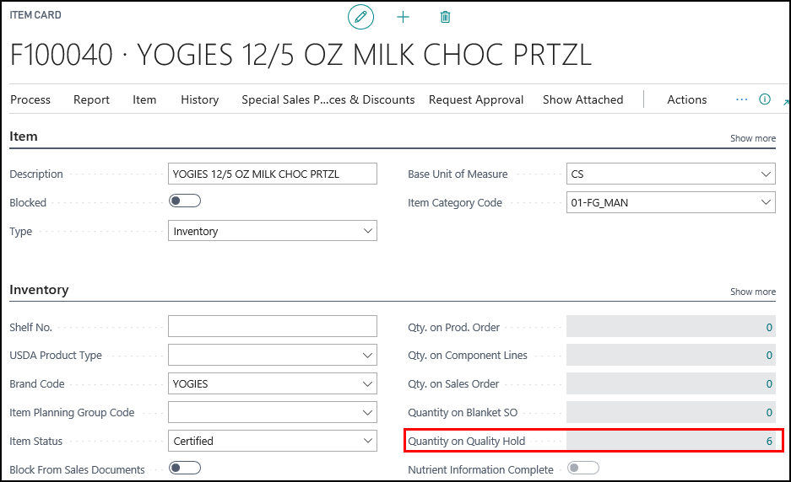Image resolution: width=791 pixels, height=482 pixels.
Task: Expand the Base Unit of Measure dropdown
Action: tap(671, 174)
